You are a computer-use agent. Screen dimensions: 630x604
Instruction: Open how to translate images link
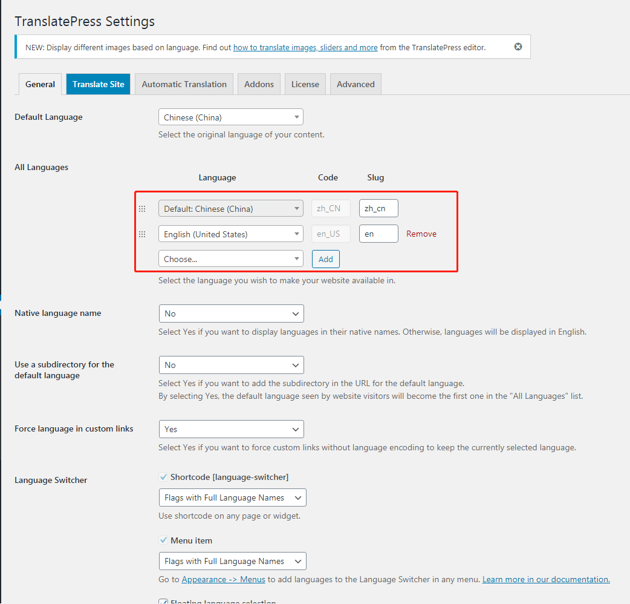[305, 47]
